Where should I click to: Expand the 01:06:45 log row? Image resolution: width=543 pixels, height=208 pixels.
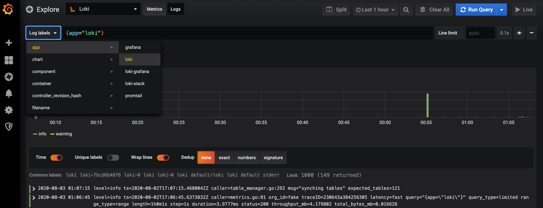coord(34,197)
